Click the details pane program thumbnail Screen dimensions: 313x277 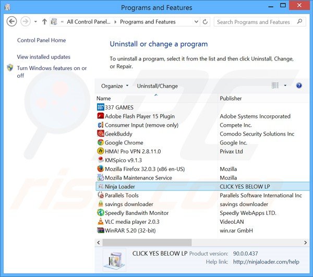click(x=114, y=260)
